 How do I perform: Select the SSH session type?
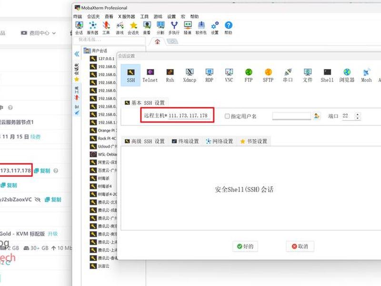130,75
